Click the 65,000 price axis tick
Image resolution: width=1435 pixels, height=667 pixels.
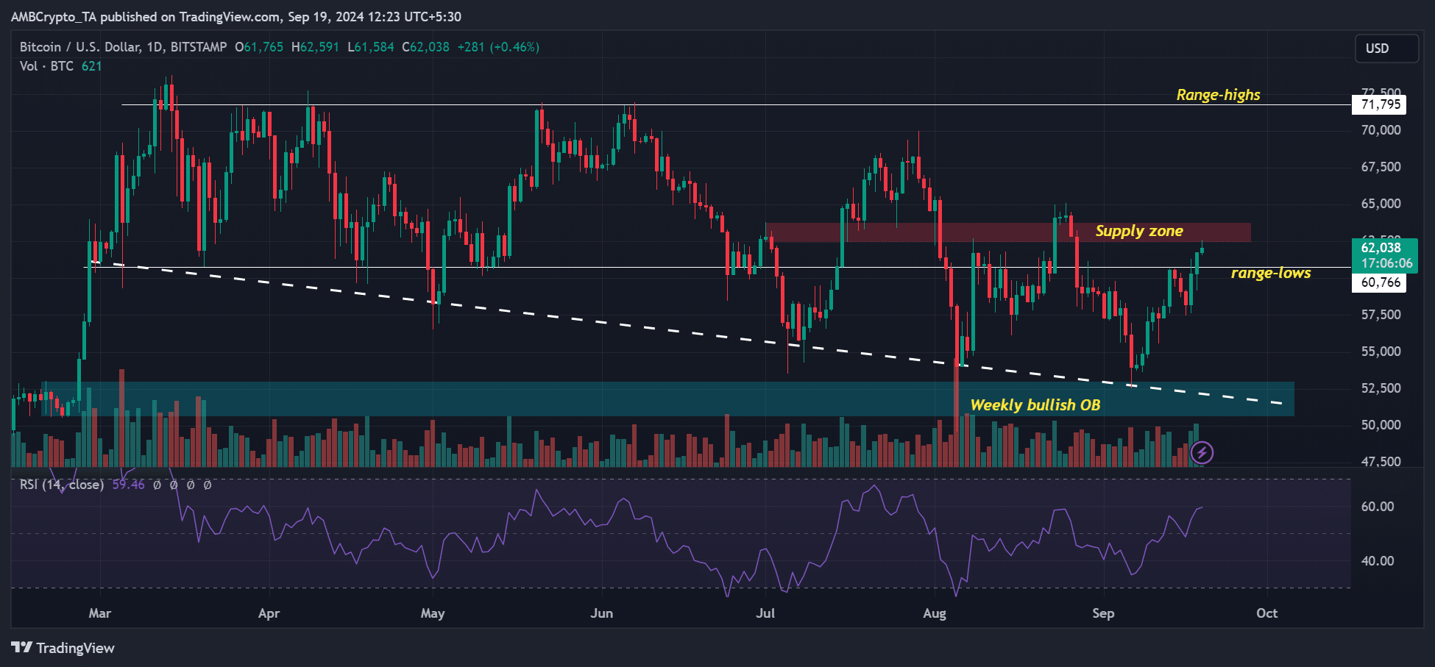(1381, 204)
